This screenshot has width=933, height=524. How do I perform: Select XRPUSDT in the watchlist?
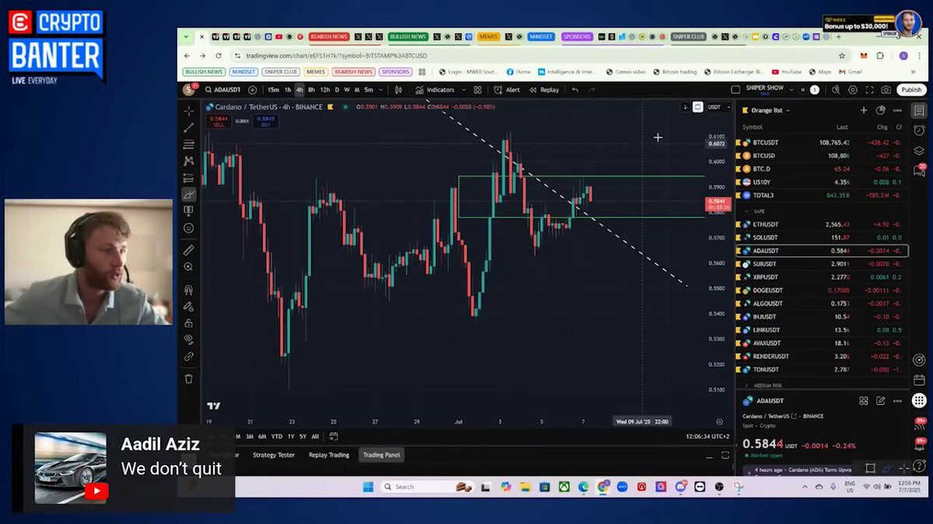click(822, 277)
